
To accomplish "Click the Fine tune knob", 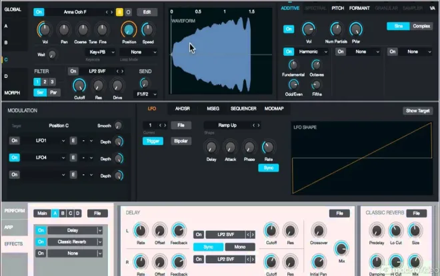I will point(102,29).
